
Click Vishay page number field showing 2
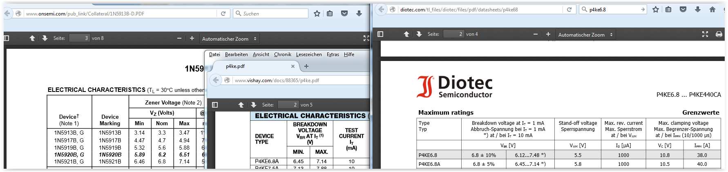click(288, 105)
